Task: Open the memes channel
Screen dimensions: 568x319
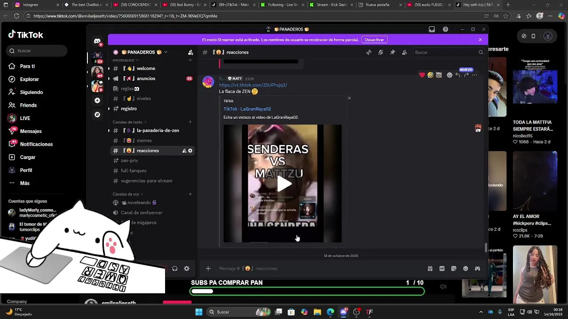Action: point(152,140)
